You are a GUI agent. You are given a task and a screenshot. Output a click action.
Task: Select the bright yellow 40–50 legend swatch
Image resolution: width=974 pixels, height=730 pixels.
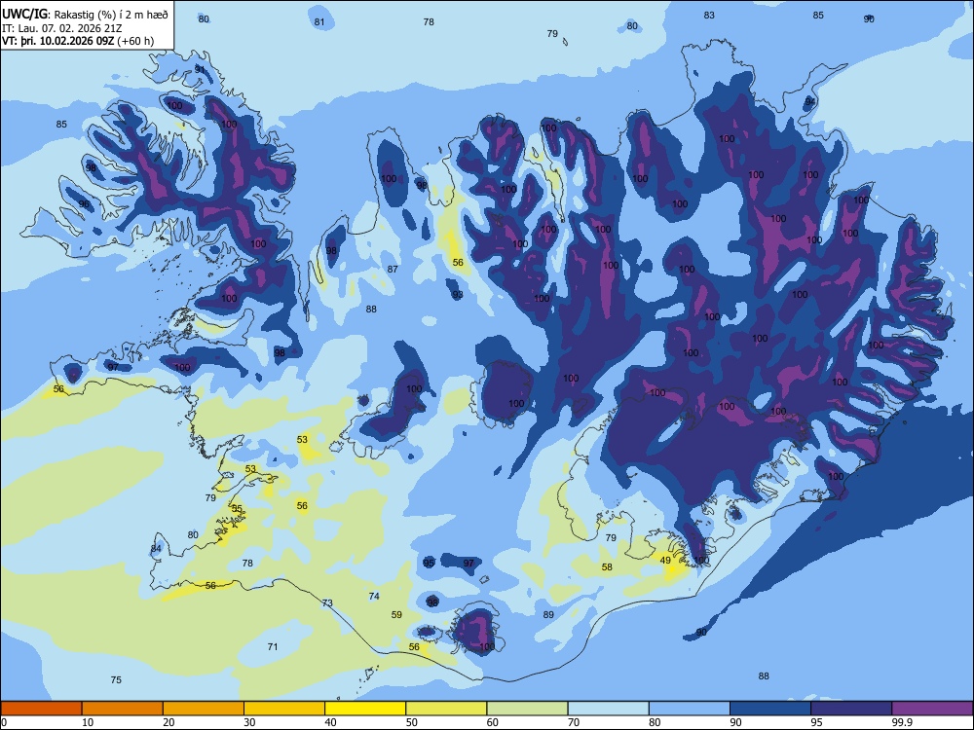pyautogui.click(x=365, y=709)
